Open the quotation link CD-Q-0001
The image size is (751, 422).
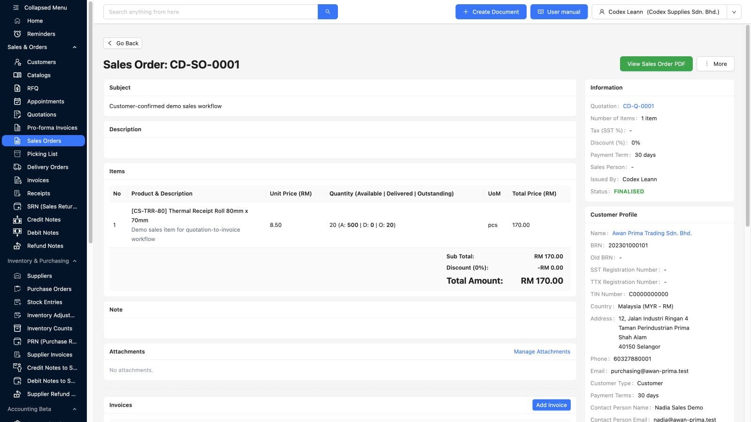coord(638,106)
